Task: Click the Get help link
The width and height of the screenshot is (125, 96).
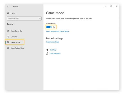Action: point(53,50)
